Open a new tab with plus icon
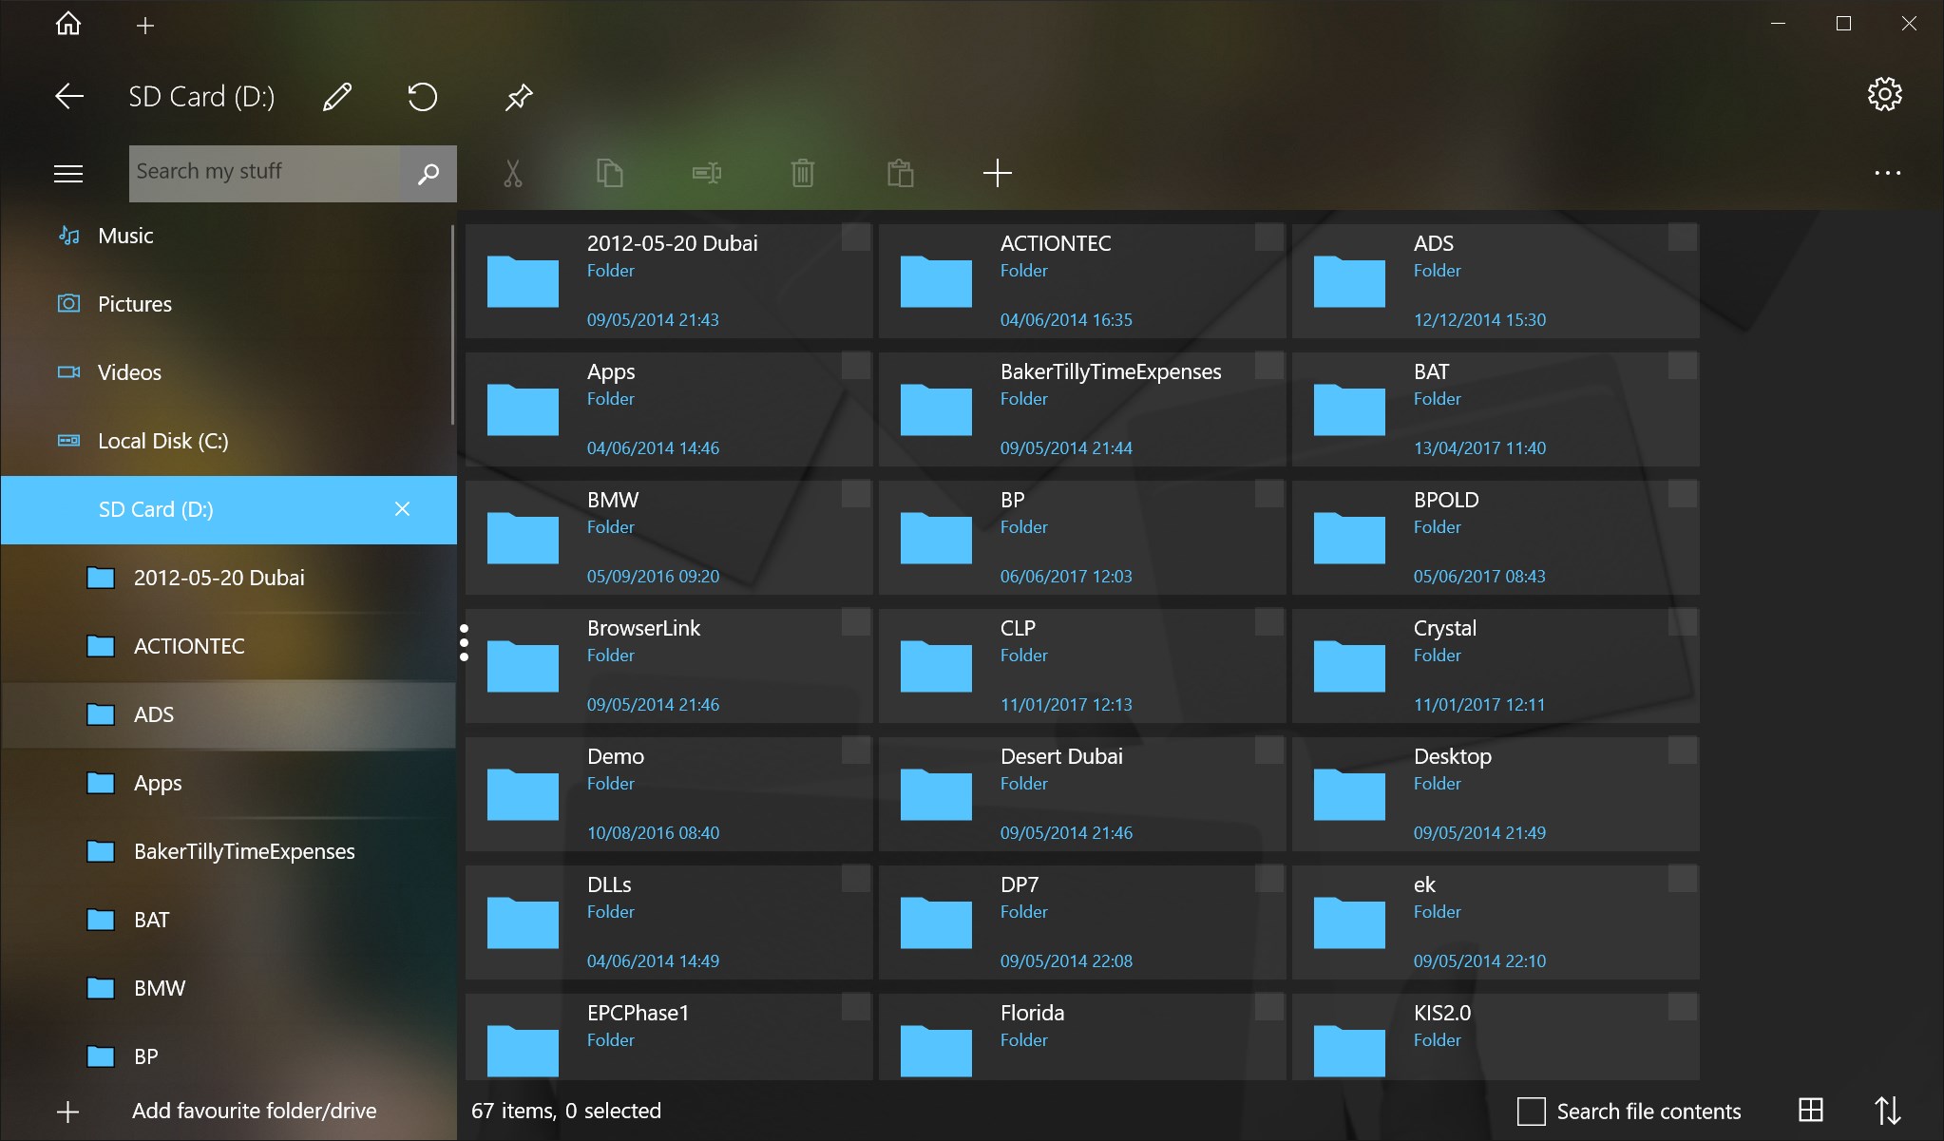The height and width of the screenshot is (1141, 1944). [x=145, y=26]
